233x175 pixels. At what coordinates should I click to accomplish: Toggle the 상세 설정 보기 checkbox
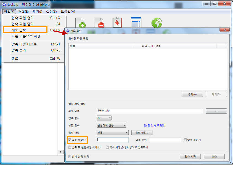tap(70, 157)
